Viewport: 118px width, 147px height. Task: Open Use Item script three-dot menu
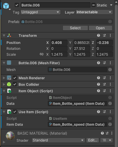click(x=110, y=112)
